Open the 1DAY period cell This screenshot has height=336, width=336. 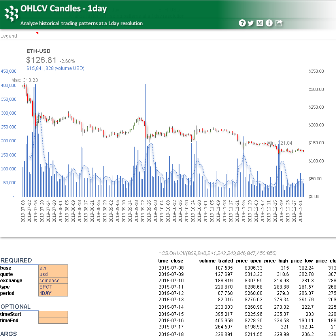pyautogui.click(x=53, y=293)
